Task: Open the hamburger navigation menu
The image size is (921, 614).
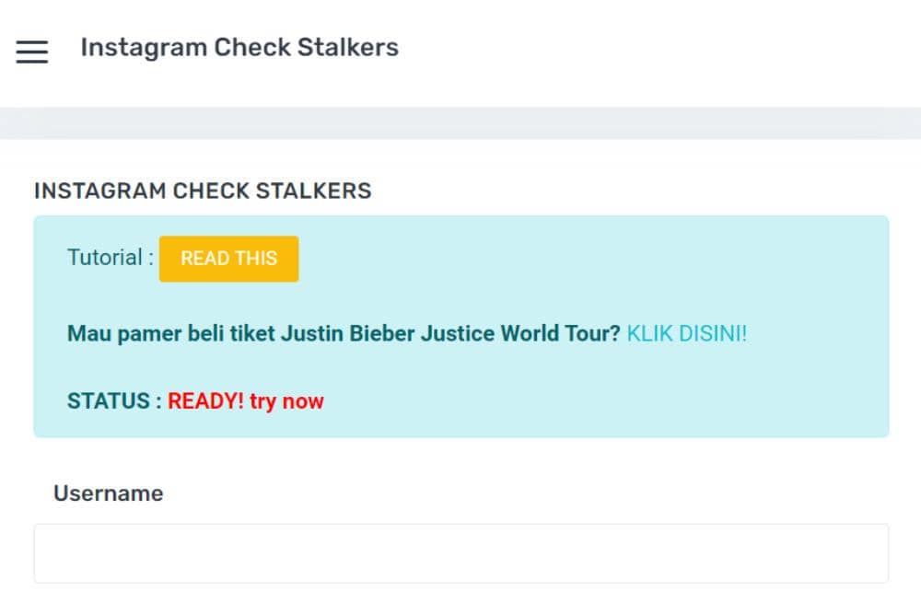Action: click(32, 52)
